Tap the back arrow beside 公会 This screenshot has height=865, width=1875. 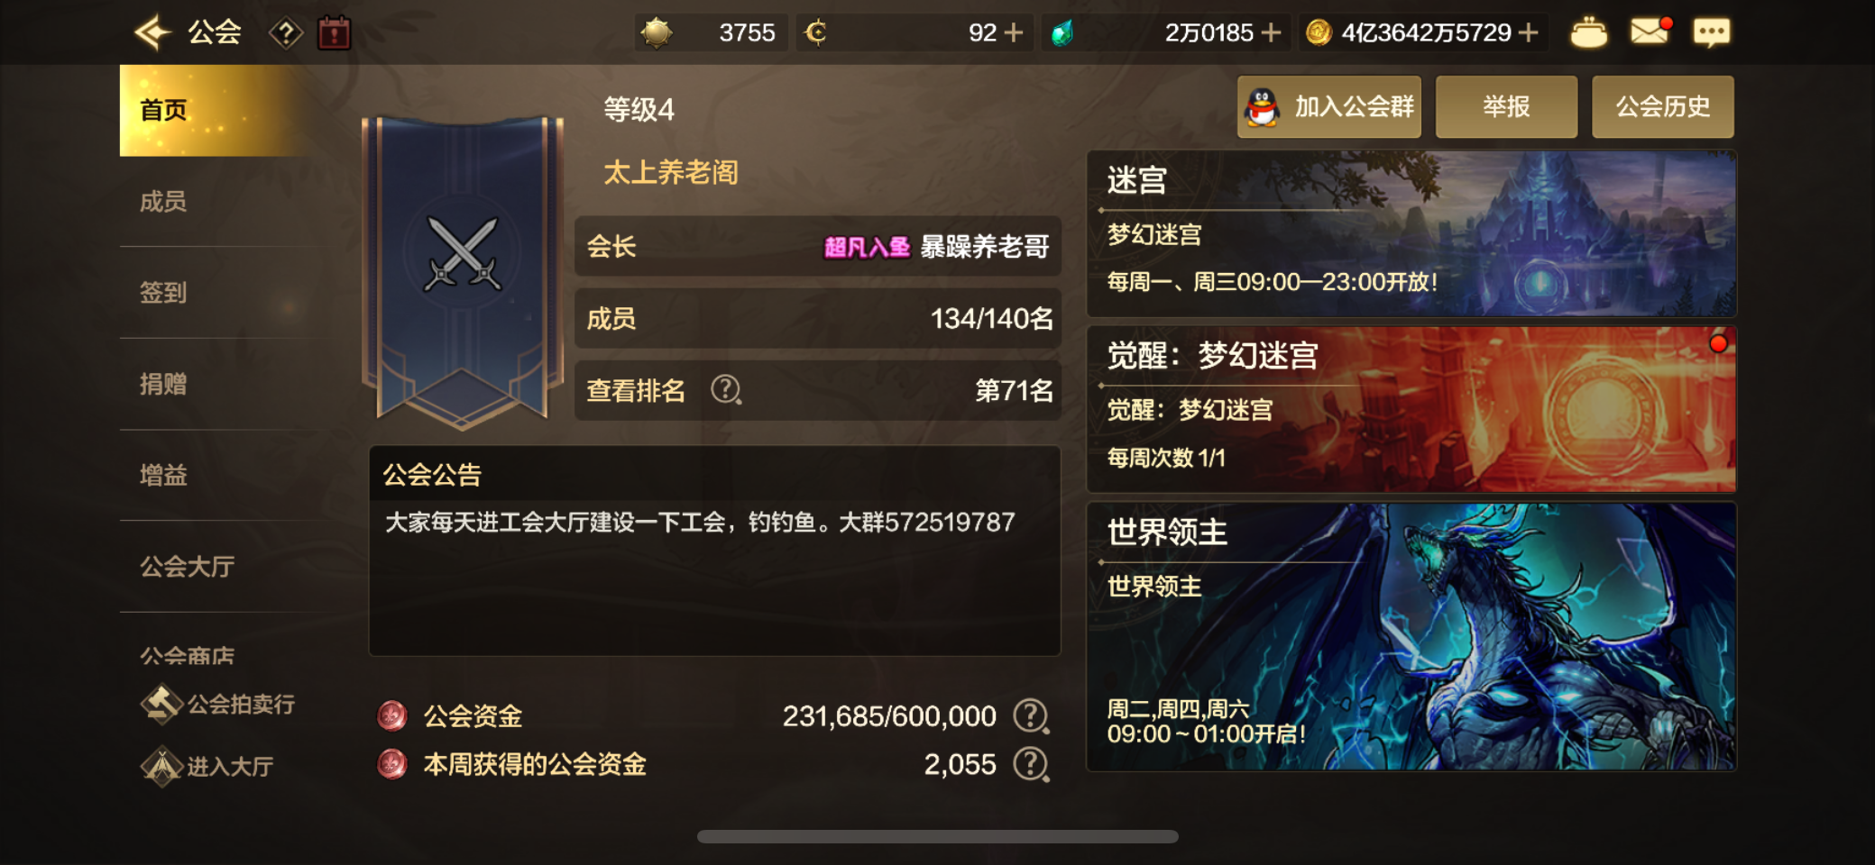[x=152, y=33]
